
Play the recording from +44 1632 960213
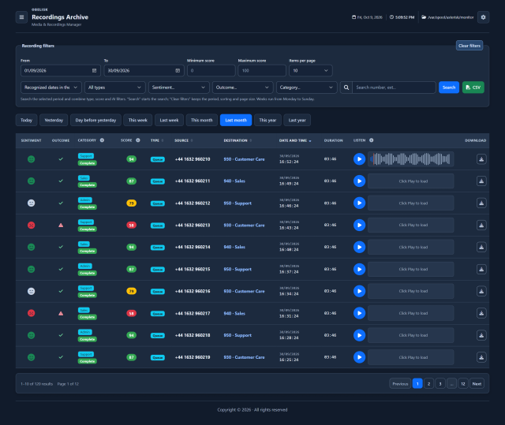tap(360, 226)
